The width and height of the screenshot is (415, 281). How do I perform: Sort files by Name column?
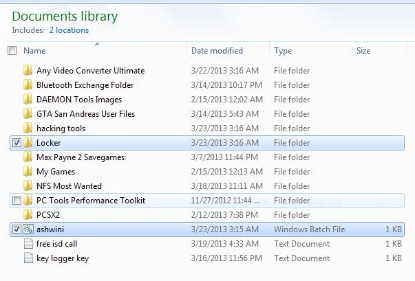click(x=34, y=51)
